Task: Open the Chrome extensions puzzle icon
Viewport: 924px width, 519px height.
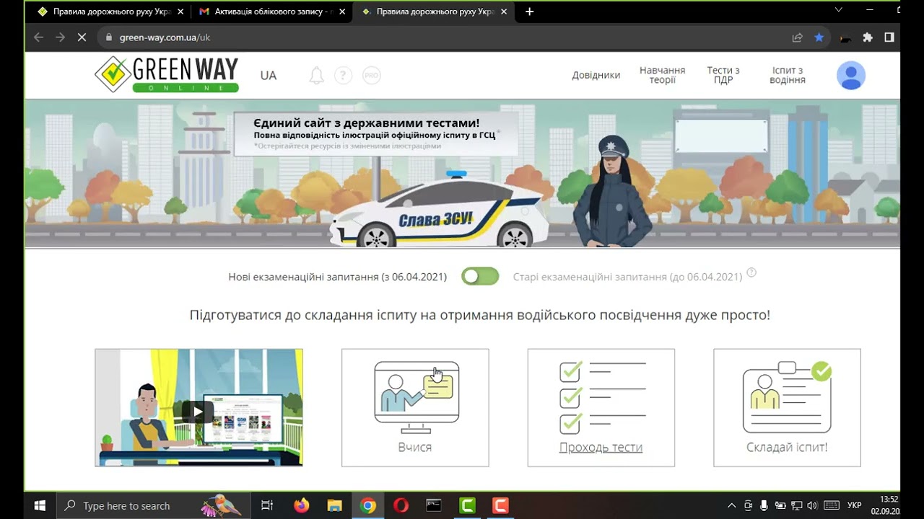Action: [868, 37]
